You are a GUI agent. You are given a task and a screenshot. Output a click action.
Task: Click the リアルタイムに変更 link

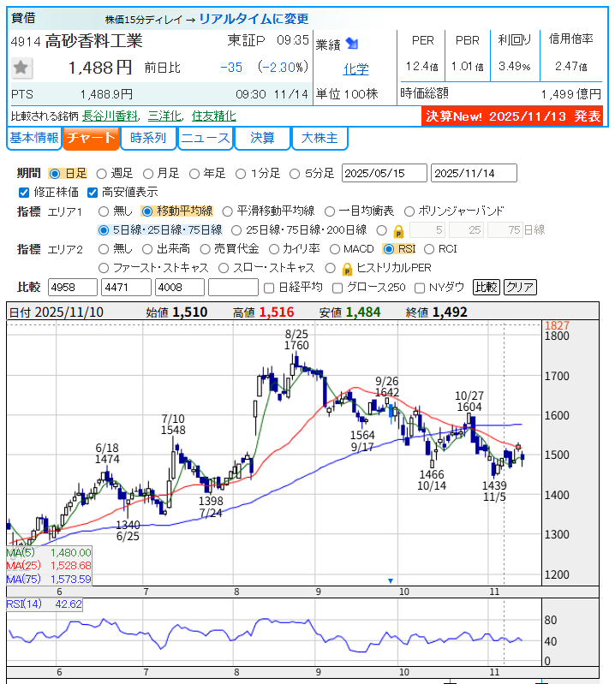254,19
